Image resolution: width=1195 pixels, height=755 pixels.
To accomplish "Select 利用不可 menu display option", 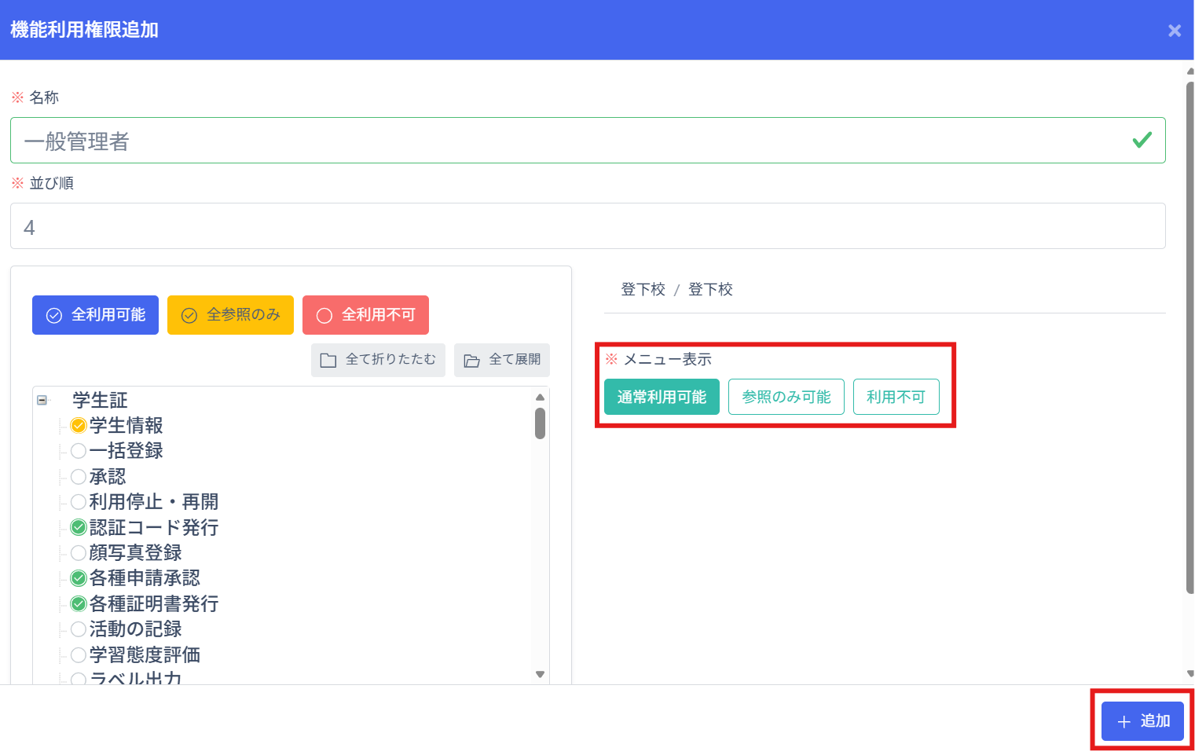I will click(x=896, y=397).
